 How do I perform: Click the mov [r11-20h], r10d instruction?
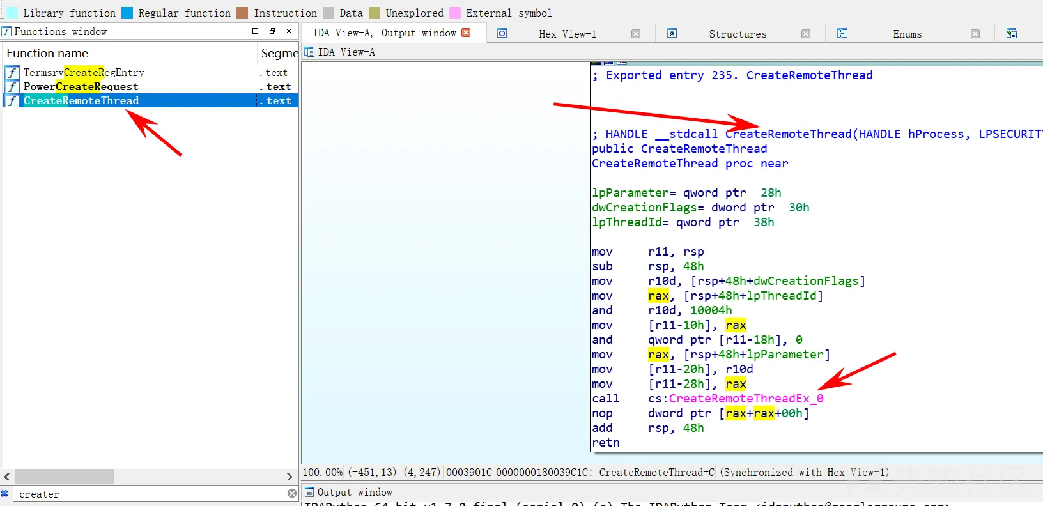click(x=672, y=369)
